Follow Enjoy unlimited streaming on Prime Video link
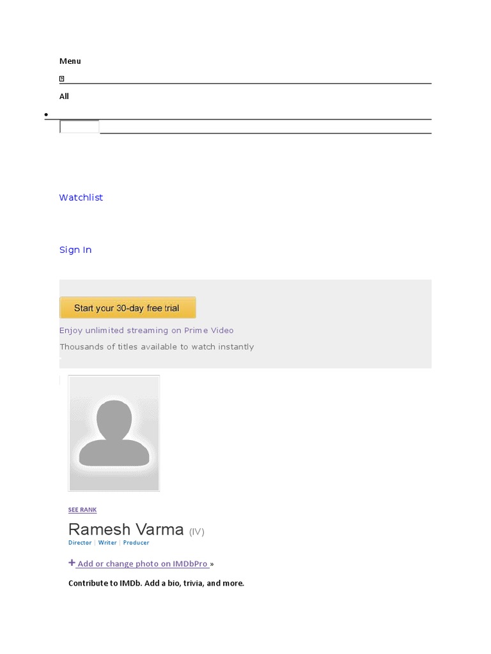The height and width of the screenshot is (654, 491). coord(146,330)
